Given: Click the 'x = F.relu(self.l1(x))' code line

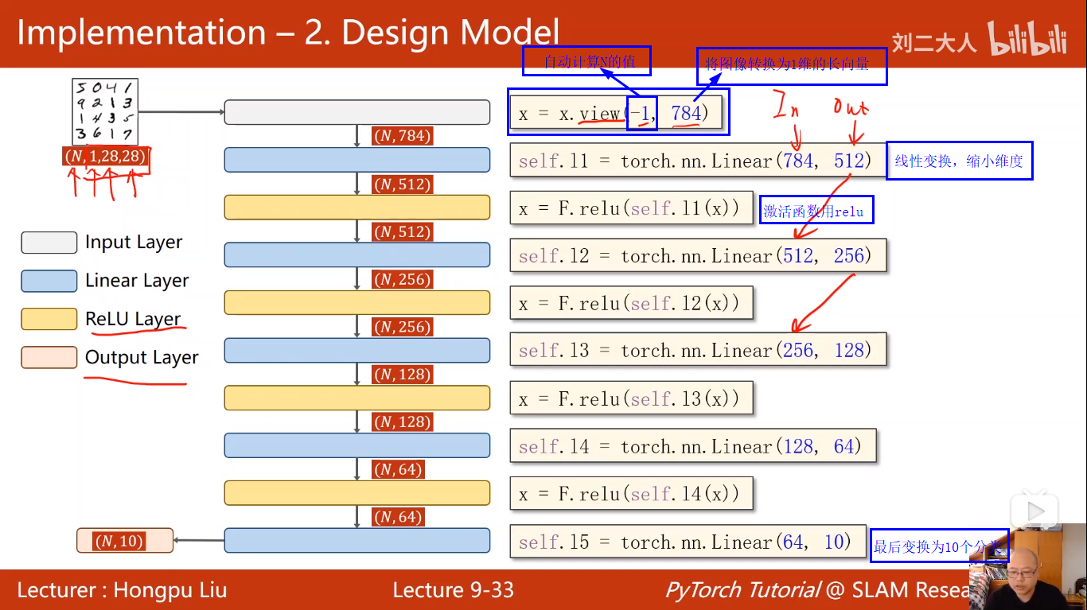Looking at the screenshot, I should [x=630, y=208].
